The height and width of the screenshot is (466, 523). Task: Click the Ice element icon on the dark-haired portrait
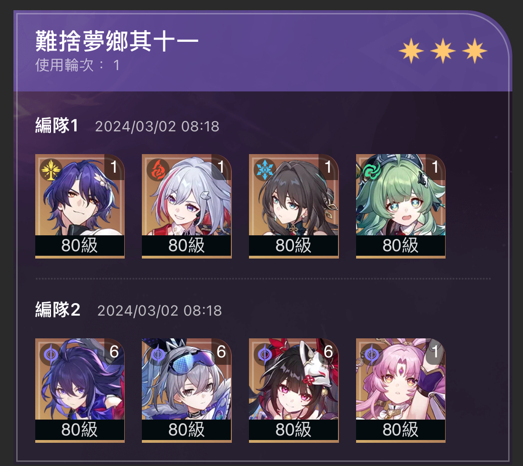tap(265, 169)
